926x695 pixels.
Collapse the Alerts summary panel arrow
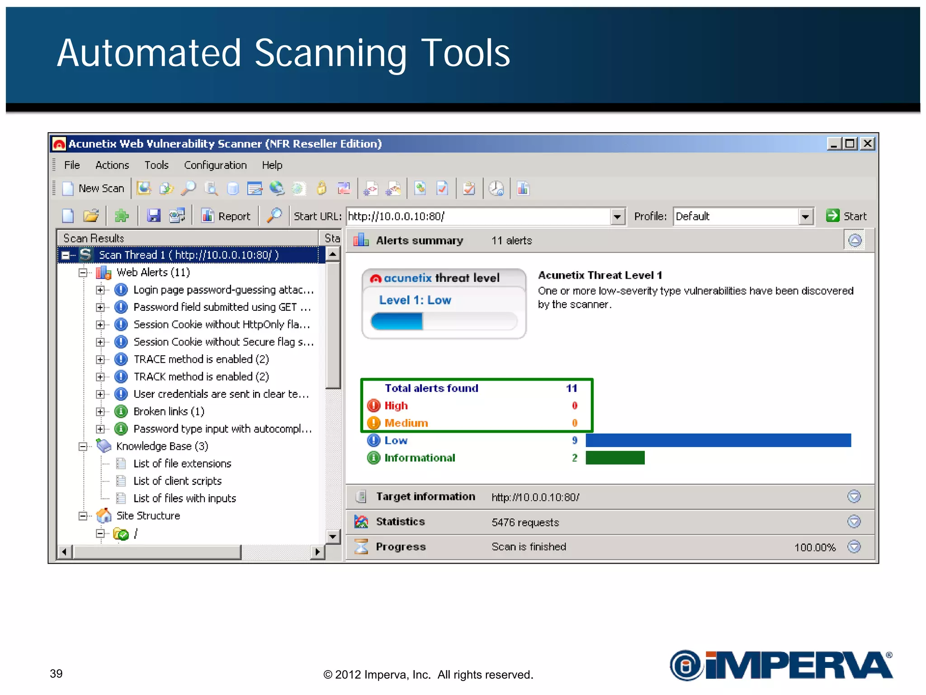pos(855,240)
